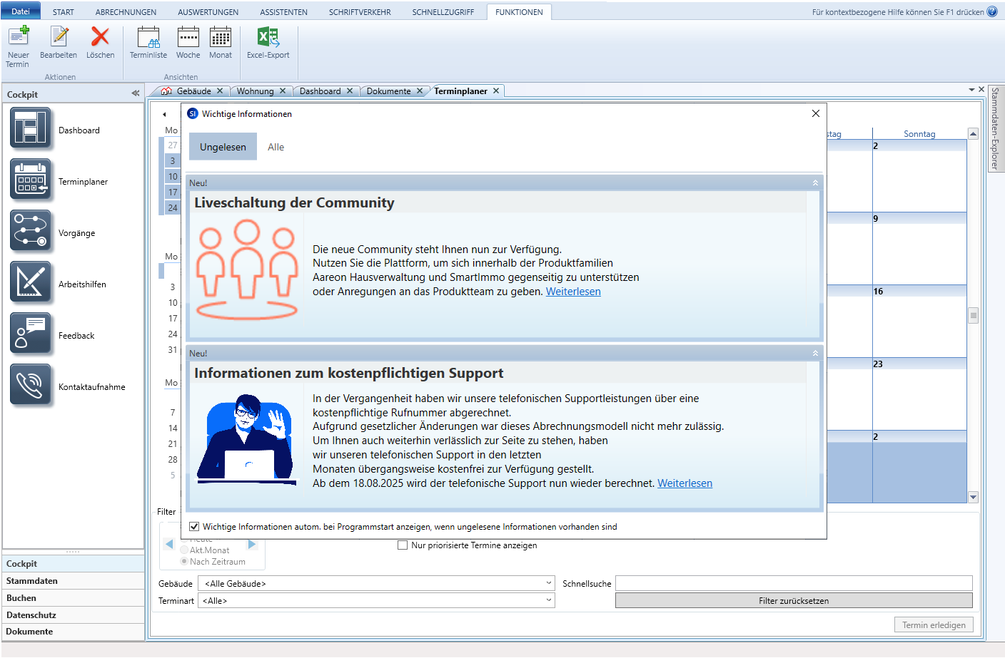Expand the Terminart dropdown

tap(548, 600)
